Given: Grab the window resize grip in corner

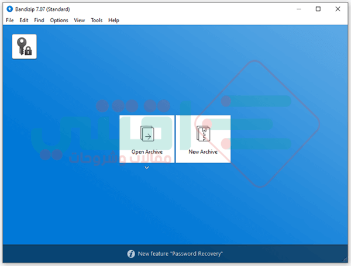Looking at the screenshot, I should 345,260.
